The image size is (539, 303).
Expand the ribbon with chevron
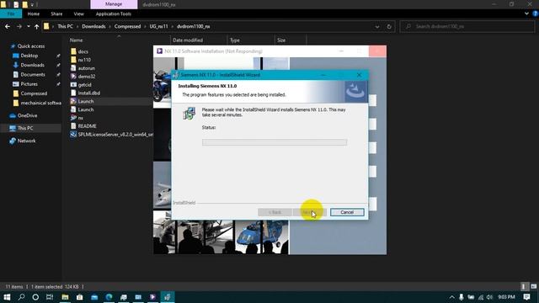[x=526, y=13]
